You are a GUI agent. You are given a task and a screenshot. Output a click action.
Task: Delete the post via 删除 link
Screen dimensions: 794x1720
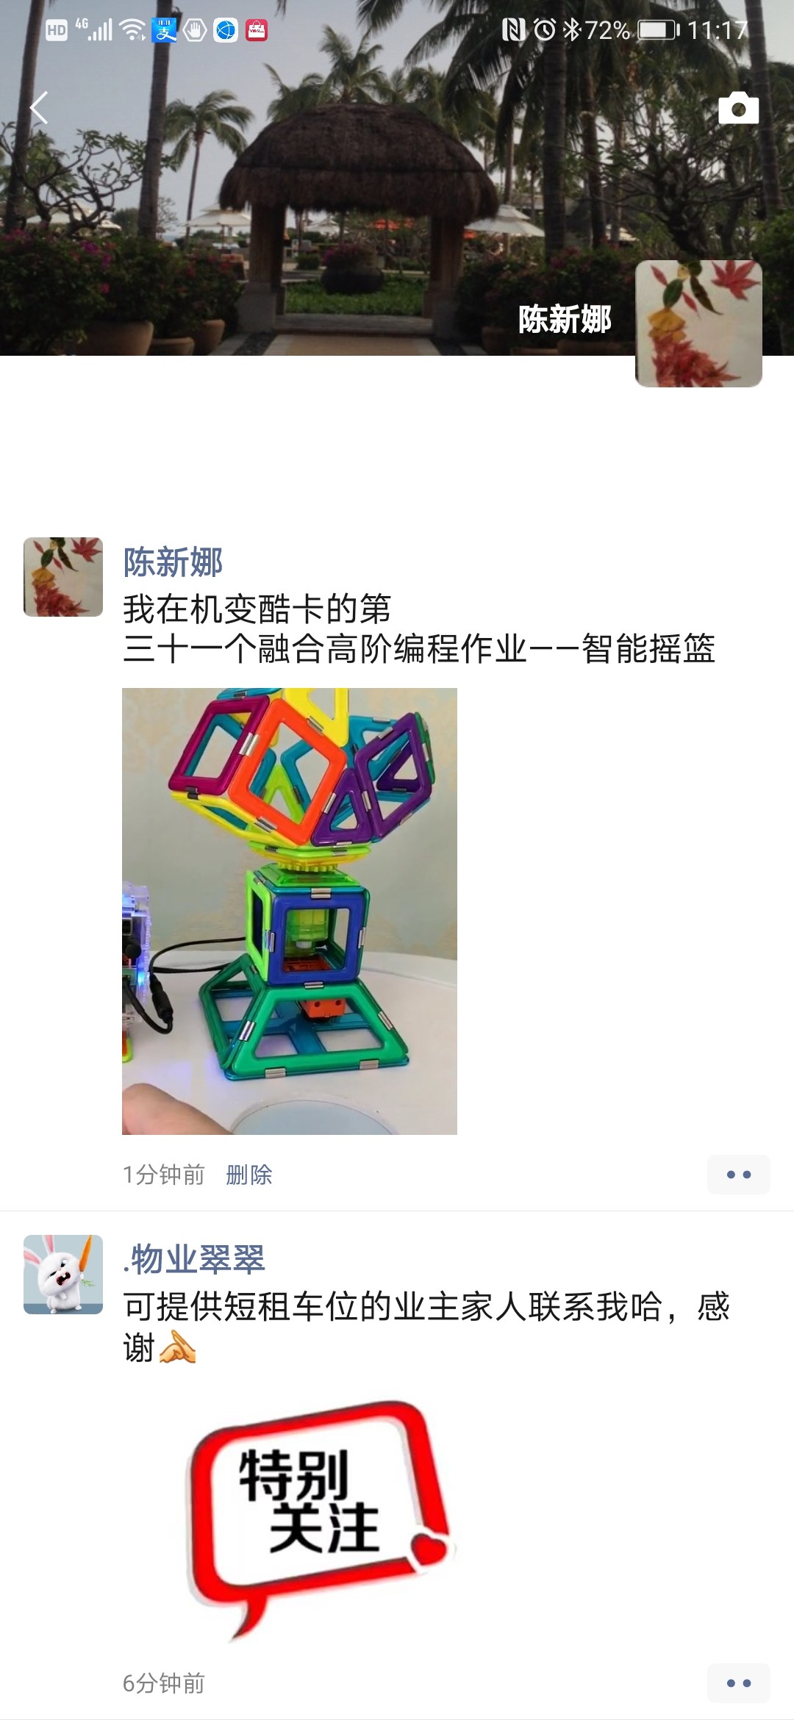tap(249, 1175)
